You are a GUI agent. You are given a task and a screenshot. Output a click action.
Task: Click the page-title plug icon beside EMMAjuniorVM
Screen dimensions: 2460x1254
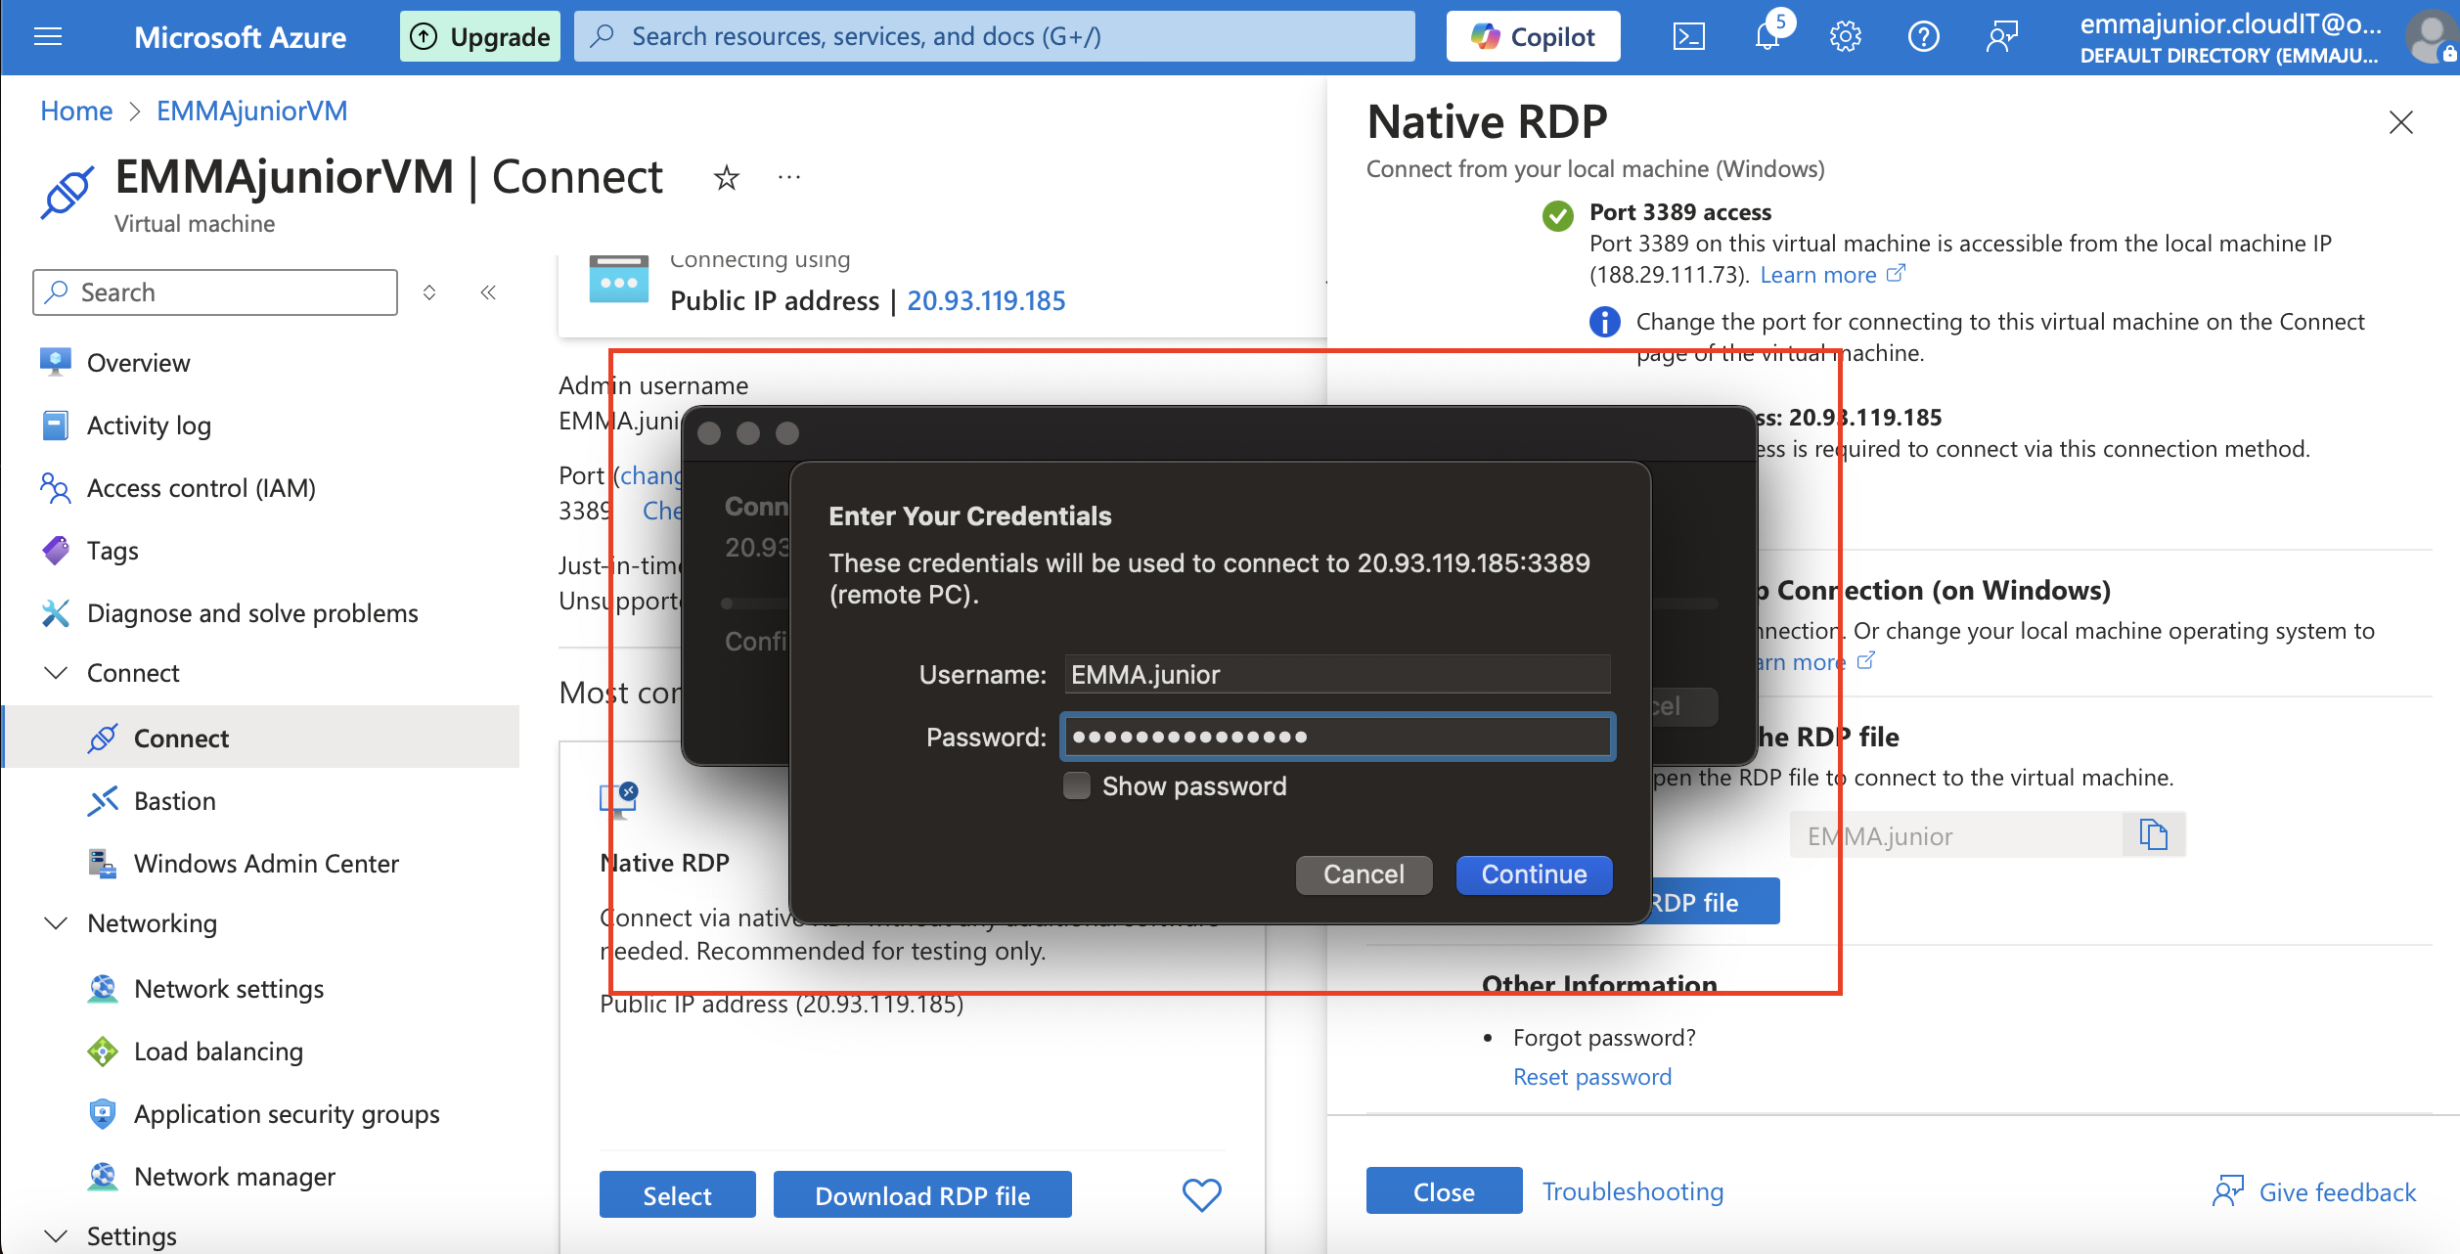67,192
